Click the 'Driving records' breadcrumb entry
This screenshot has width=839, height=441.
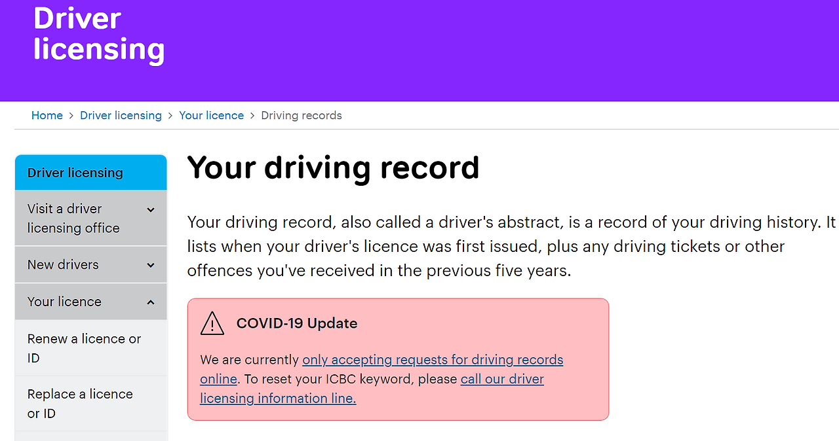[302, 115]
